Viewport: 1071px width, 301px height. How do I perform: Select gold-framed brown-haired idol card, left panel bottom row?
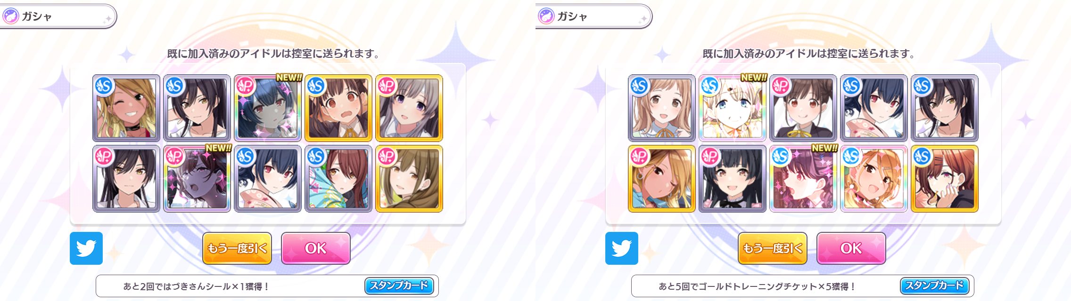(409, 179)
